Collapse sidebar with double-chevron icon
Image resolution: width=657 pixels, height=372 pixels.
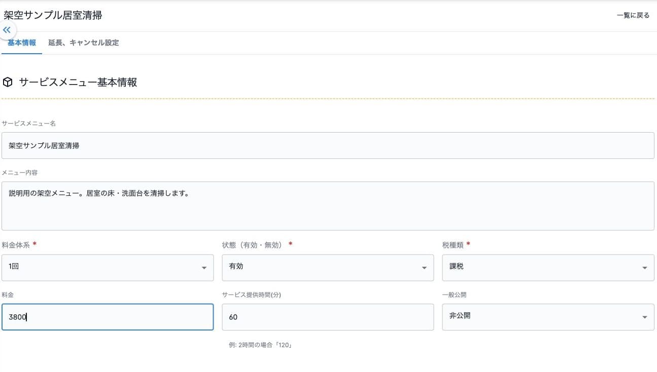pos(7,30)
